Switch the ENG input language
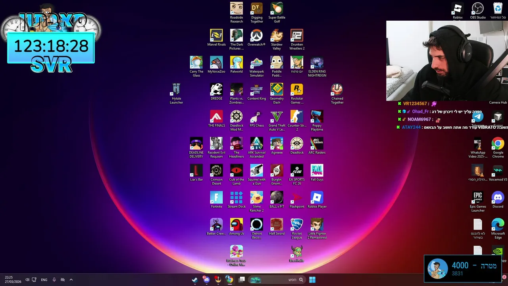The width and height of the screenshot is (508, 286). (44, 280)
